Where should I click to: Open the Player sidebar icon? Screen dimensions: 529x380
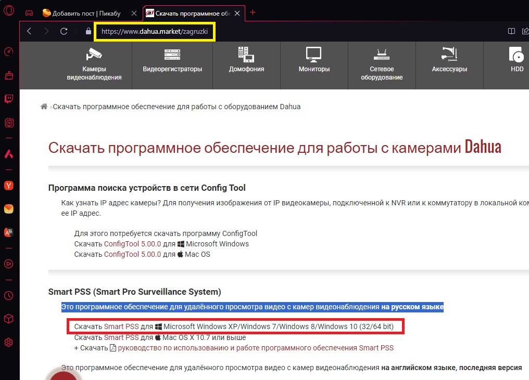(9, 264)
